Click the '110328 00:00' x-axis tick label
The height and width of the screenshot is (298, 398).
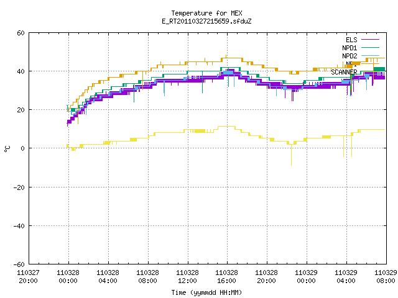tap(68, 277)
